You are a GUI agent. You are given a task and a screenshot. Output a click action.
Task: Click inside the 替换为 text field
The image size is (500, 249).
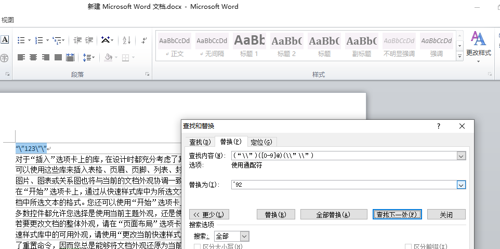(x=344, y=185)
